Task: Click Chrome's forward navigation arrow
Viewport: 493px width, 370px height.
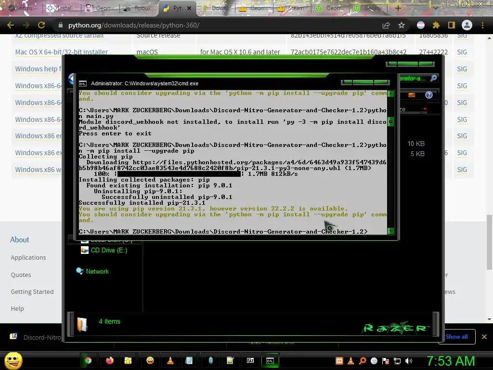Action: click(x=26, y=25)
